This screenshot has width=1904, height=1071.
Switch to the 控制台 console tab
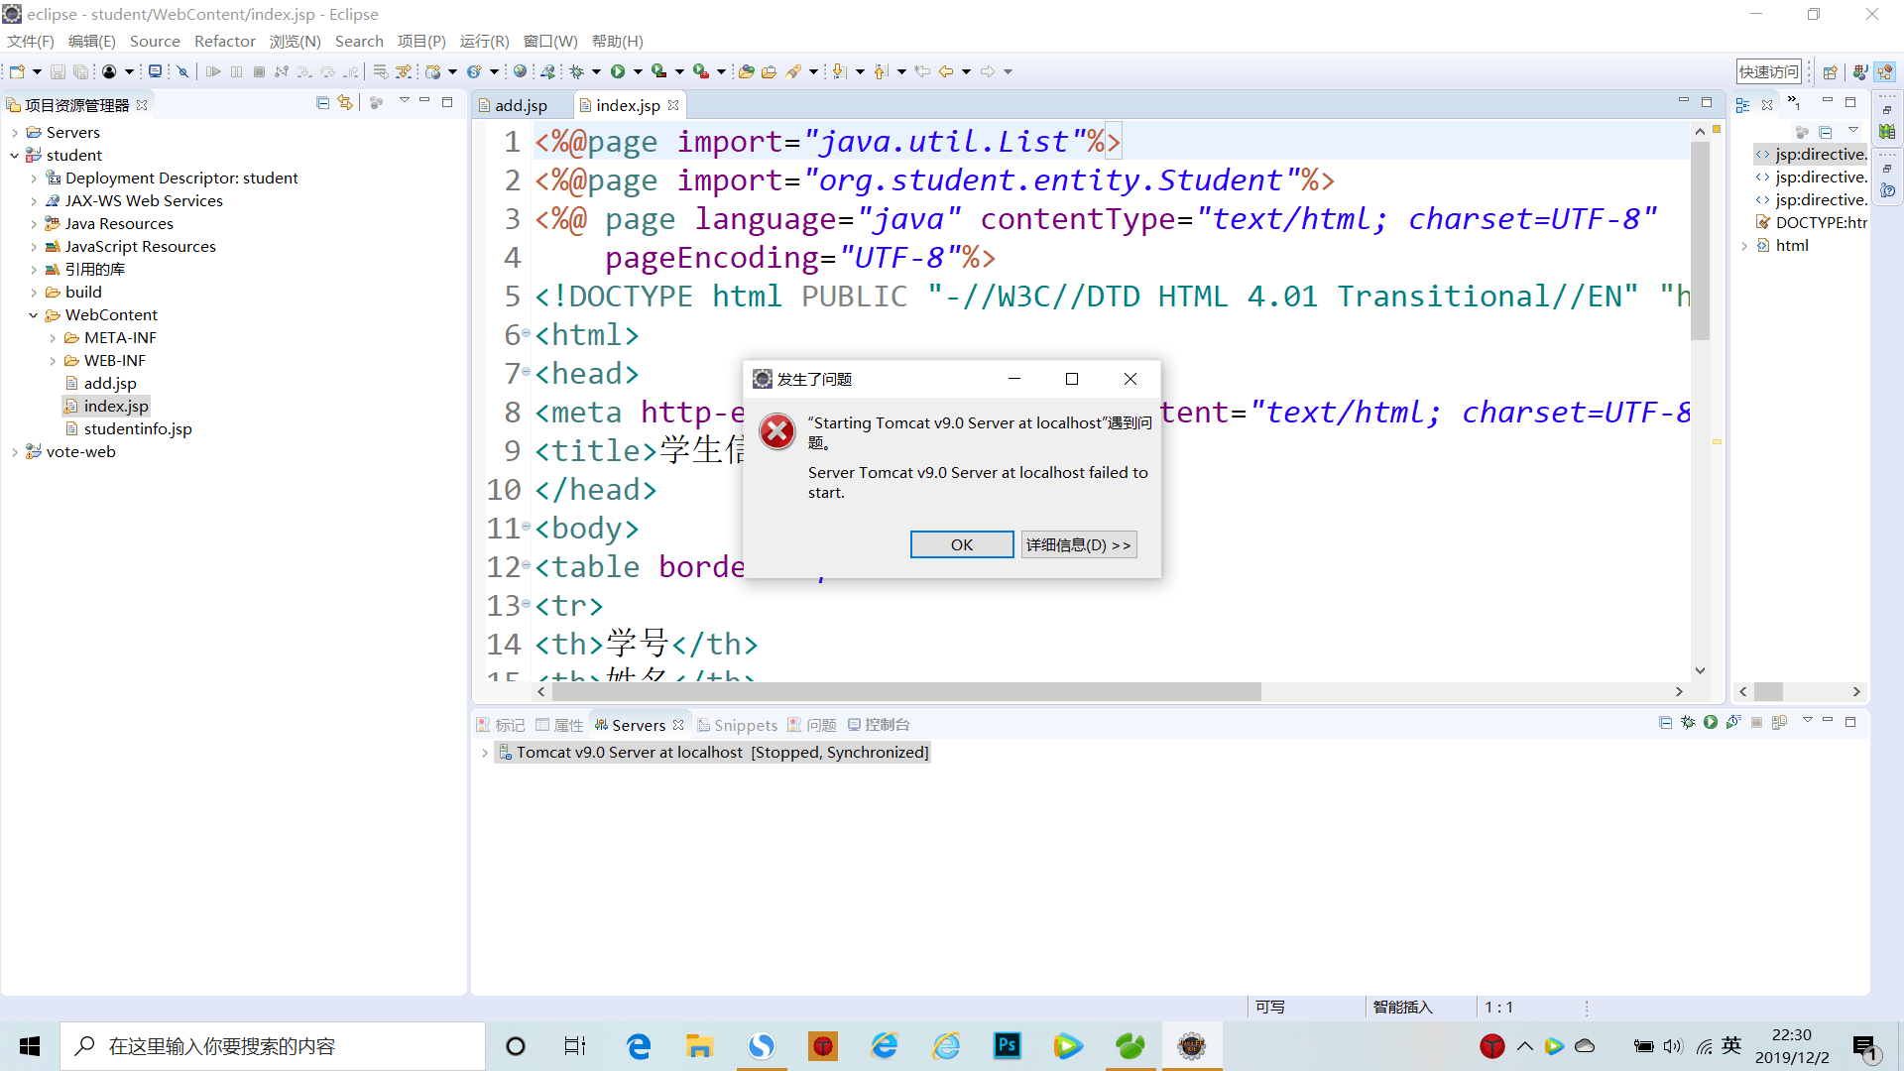879,725
